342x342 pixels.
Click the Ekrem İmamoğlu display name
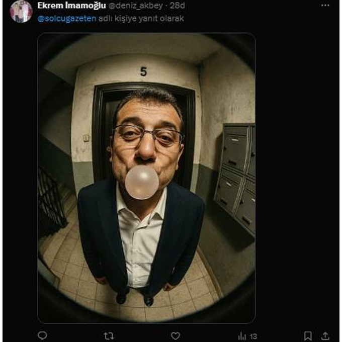pos(71,6)
